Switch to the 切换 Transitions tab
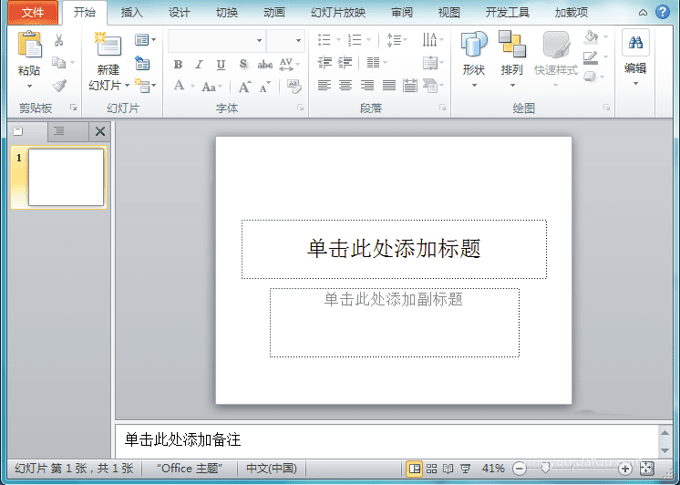The height and width of the screenshot is (485, 680). click(227, 13)
